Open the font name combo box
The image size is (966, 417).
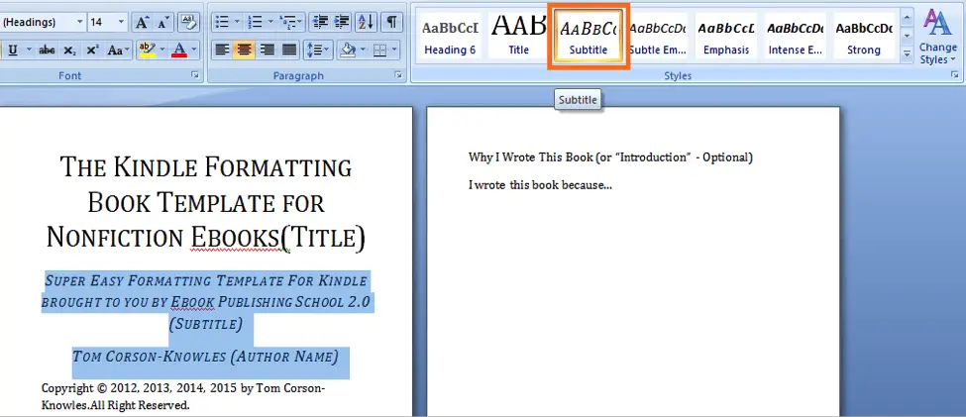[x=42, y=23]
